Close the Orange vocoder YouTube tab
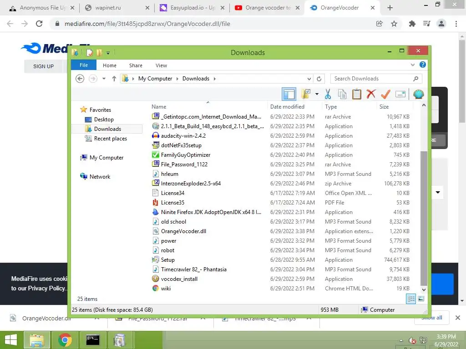The width and height of the screenshot is (466, 349). [x=298, y=8]
